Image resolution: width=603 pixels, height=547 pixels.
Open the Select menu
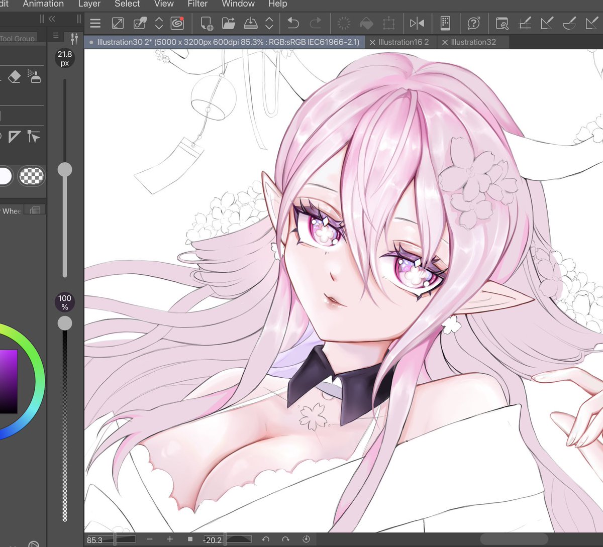pos(127,4)
